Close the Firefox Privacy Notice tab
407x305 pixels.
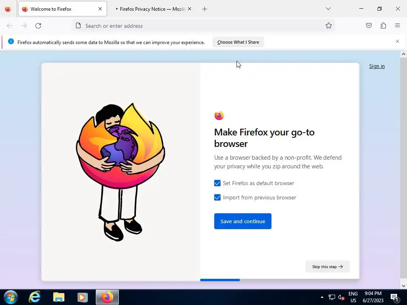point(190,9)
